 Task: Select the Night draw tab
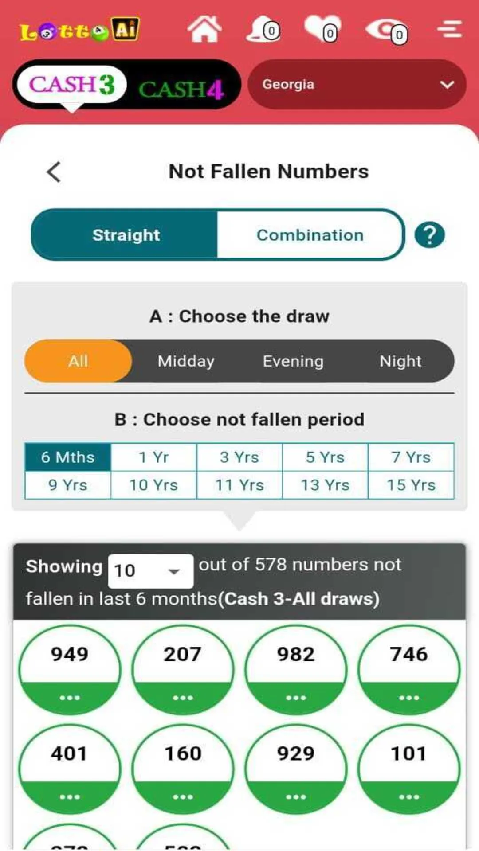(400, 361)
